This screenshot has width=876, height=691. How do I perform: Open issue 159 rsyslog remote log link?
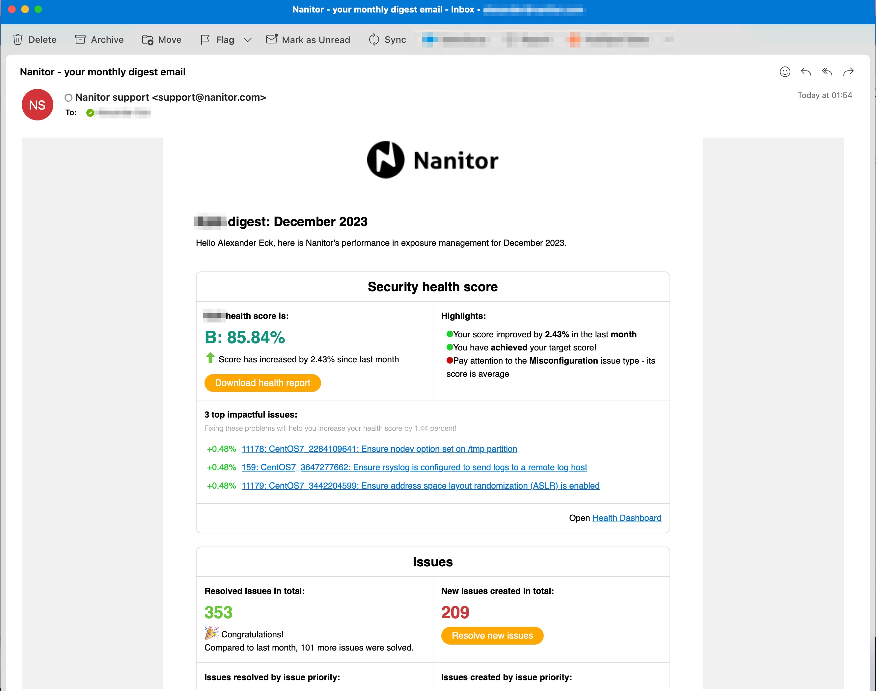pyautogui.click(x=414, y=467)
